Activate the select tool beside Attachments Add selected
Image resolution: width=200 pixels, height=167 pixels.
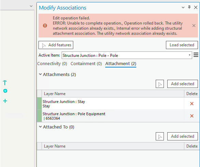[x=160, y=84]
